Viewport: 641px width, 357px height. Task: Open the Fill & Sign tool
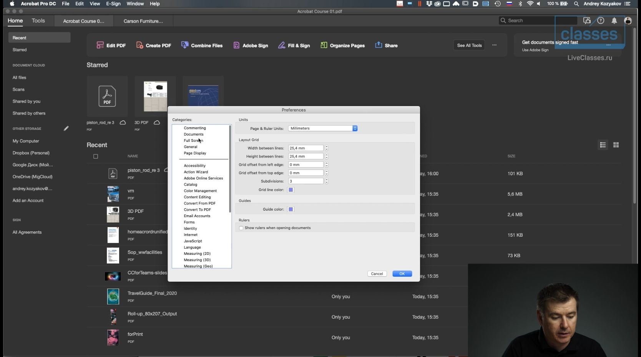[x=294, y=45]
